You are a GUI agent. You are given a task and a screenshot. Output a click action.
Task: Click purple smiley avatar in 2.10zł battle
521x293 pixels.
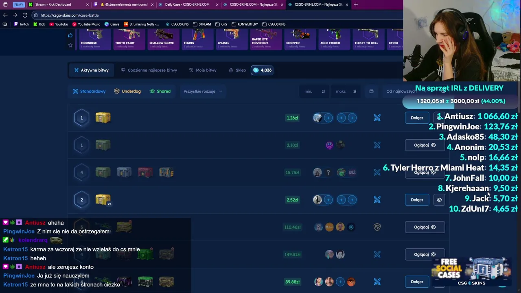point(329,145)
